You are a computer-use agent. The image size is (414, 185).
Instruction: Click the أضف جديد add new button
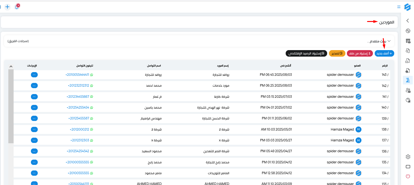(384, 54)
